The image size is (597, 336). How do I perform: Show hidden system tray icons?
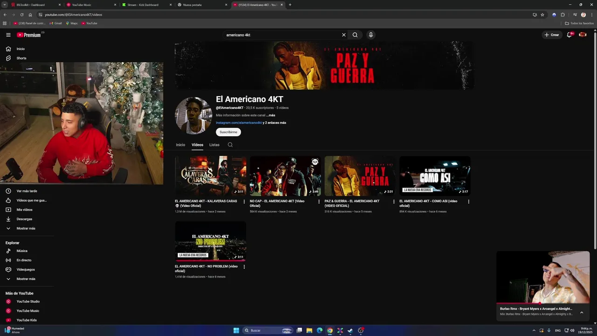(x=534, y=330)
